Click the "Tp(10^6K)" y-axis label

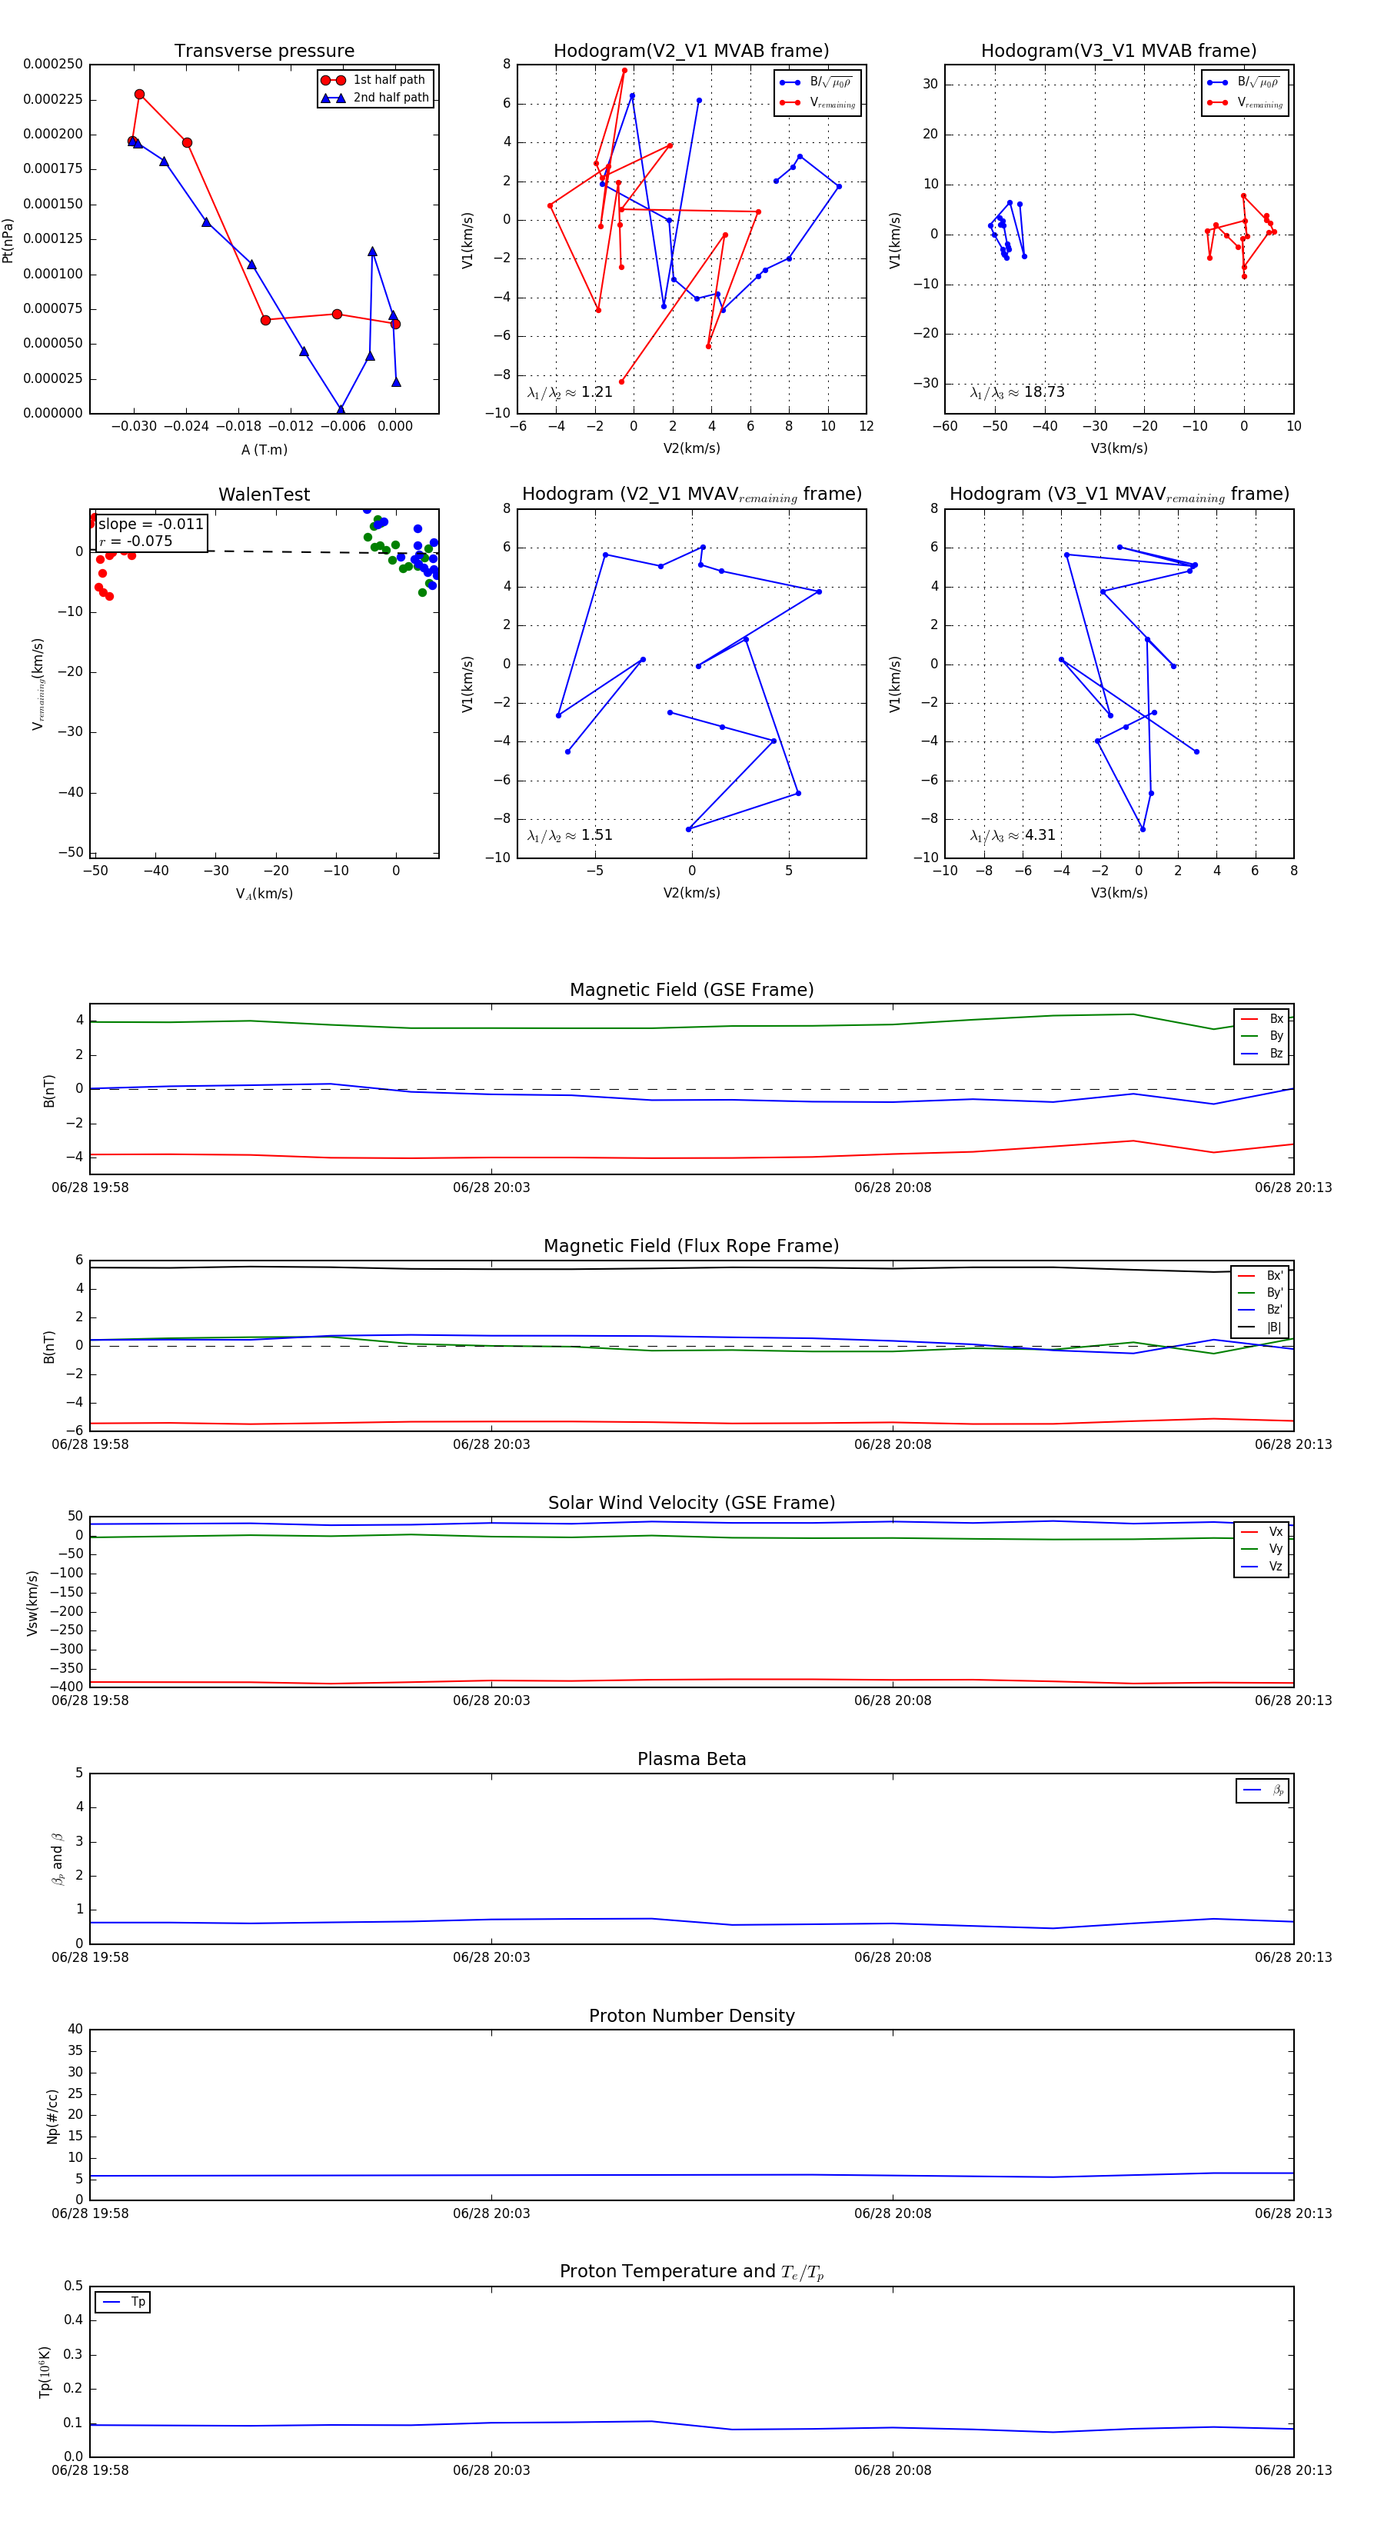click(45, 2373)
